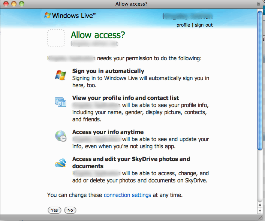Click the green zoom window button
This screenshot has width=265, height=221.
22,4
